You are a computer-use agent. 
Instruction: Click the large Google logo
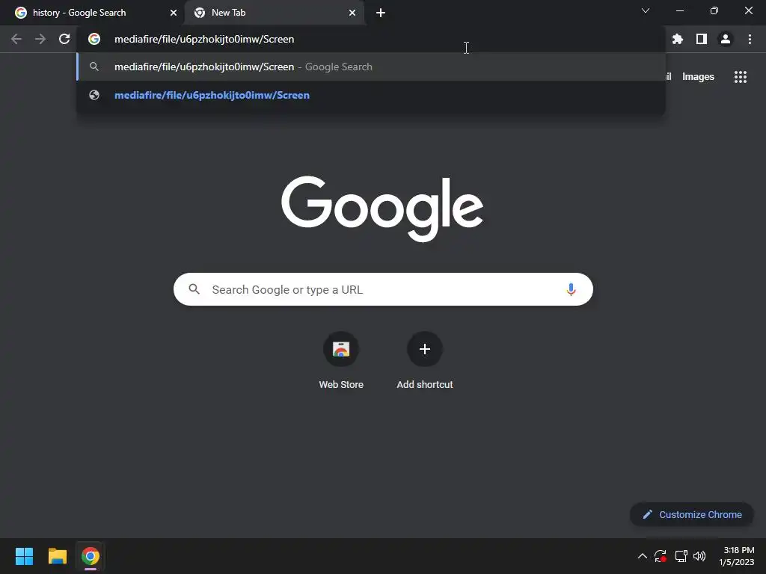pyautogui.click(x=382, y=209)
